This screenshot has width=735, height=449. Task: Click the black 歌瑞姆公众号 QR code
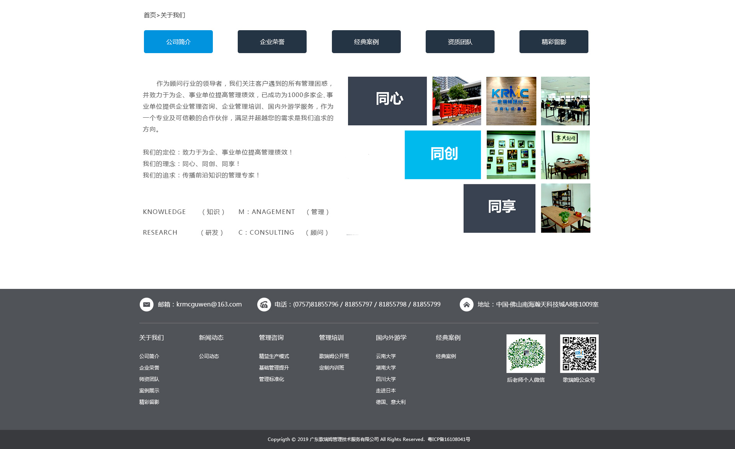(579, 353)
